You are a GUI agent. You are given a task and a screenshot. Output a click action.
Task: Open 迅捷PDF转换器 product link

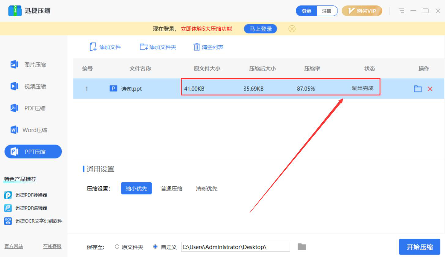pos(31,195)
